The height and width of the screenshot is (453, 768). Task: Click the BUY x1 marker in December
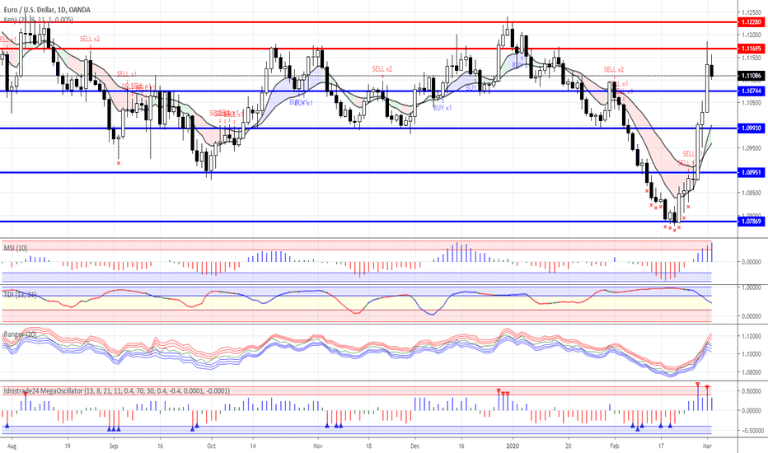(443, 108)
